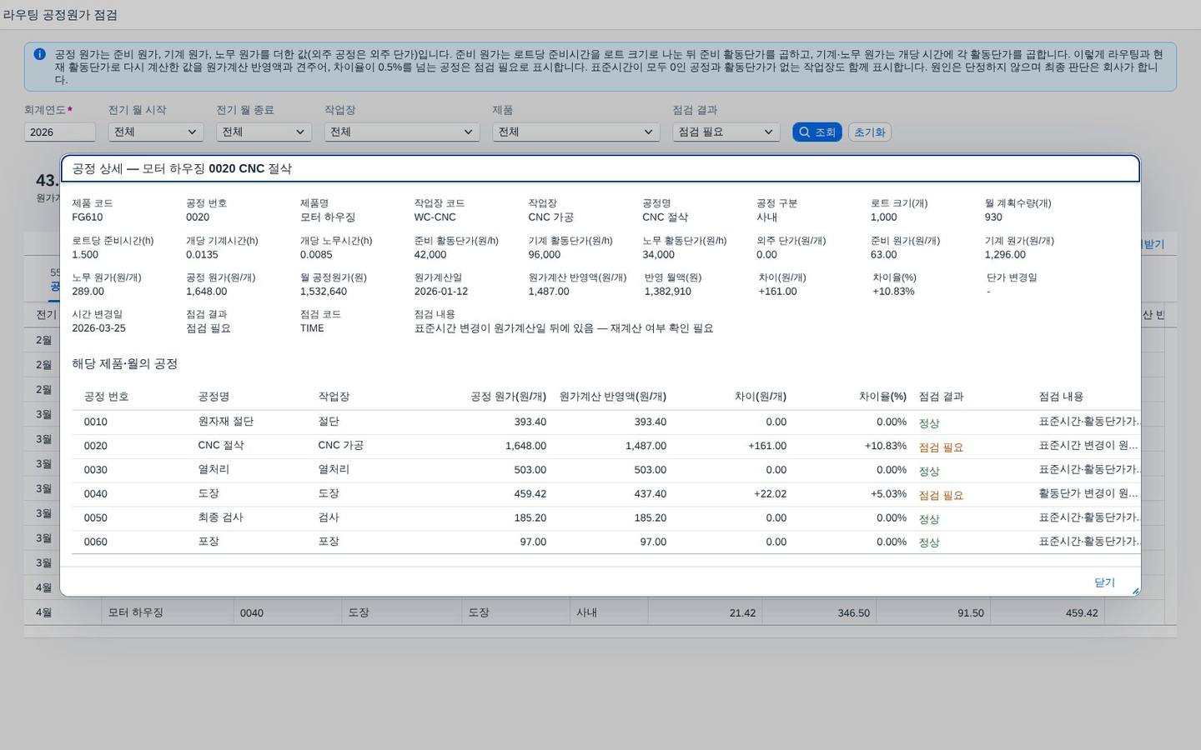
Task: Click the +22.02 difference cell
Action: (770, 494)
